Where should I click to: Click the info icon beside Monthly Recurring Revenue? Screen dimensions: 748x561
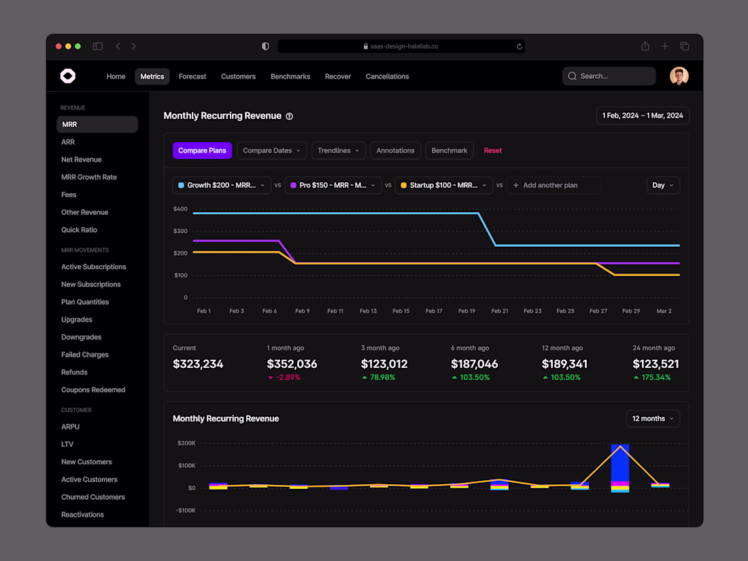click(289, 116)
